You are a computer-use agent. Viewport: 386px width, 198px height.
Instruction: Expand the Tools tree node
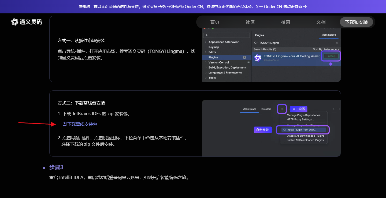pyautogui.click(x=206, y=78)
